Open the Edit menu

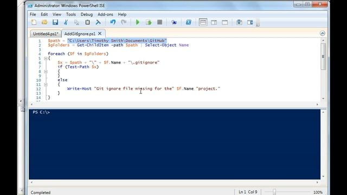(44, 15)
